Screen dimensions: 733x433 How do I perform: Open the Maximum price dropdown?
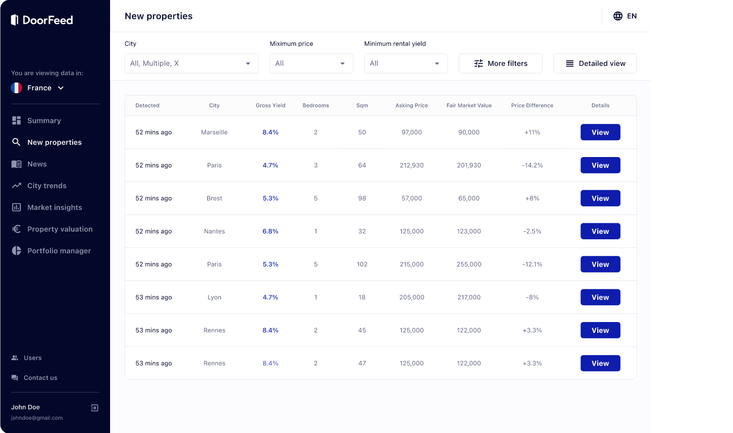pos(311,63)
